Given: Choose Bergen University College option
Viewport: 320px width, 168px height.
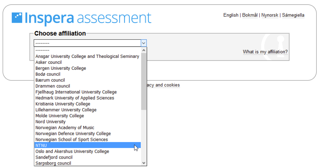Looking at the screenshot, I should 87,68.
